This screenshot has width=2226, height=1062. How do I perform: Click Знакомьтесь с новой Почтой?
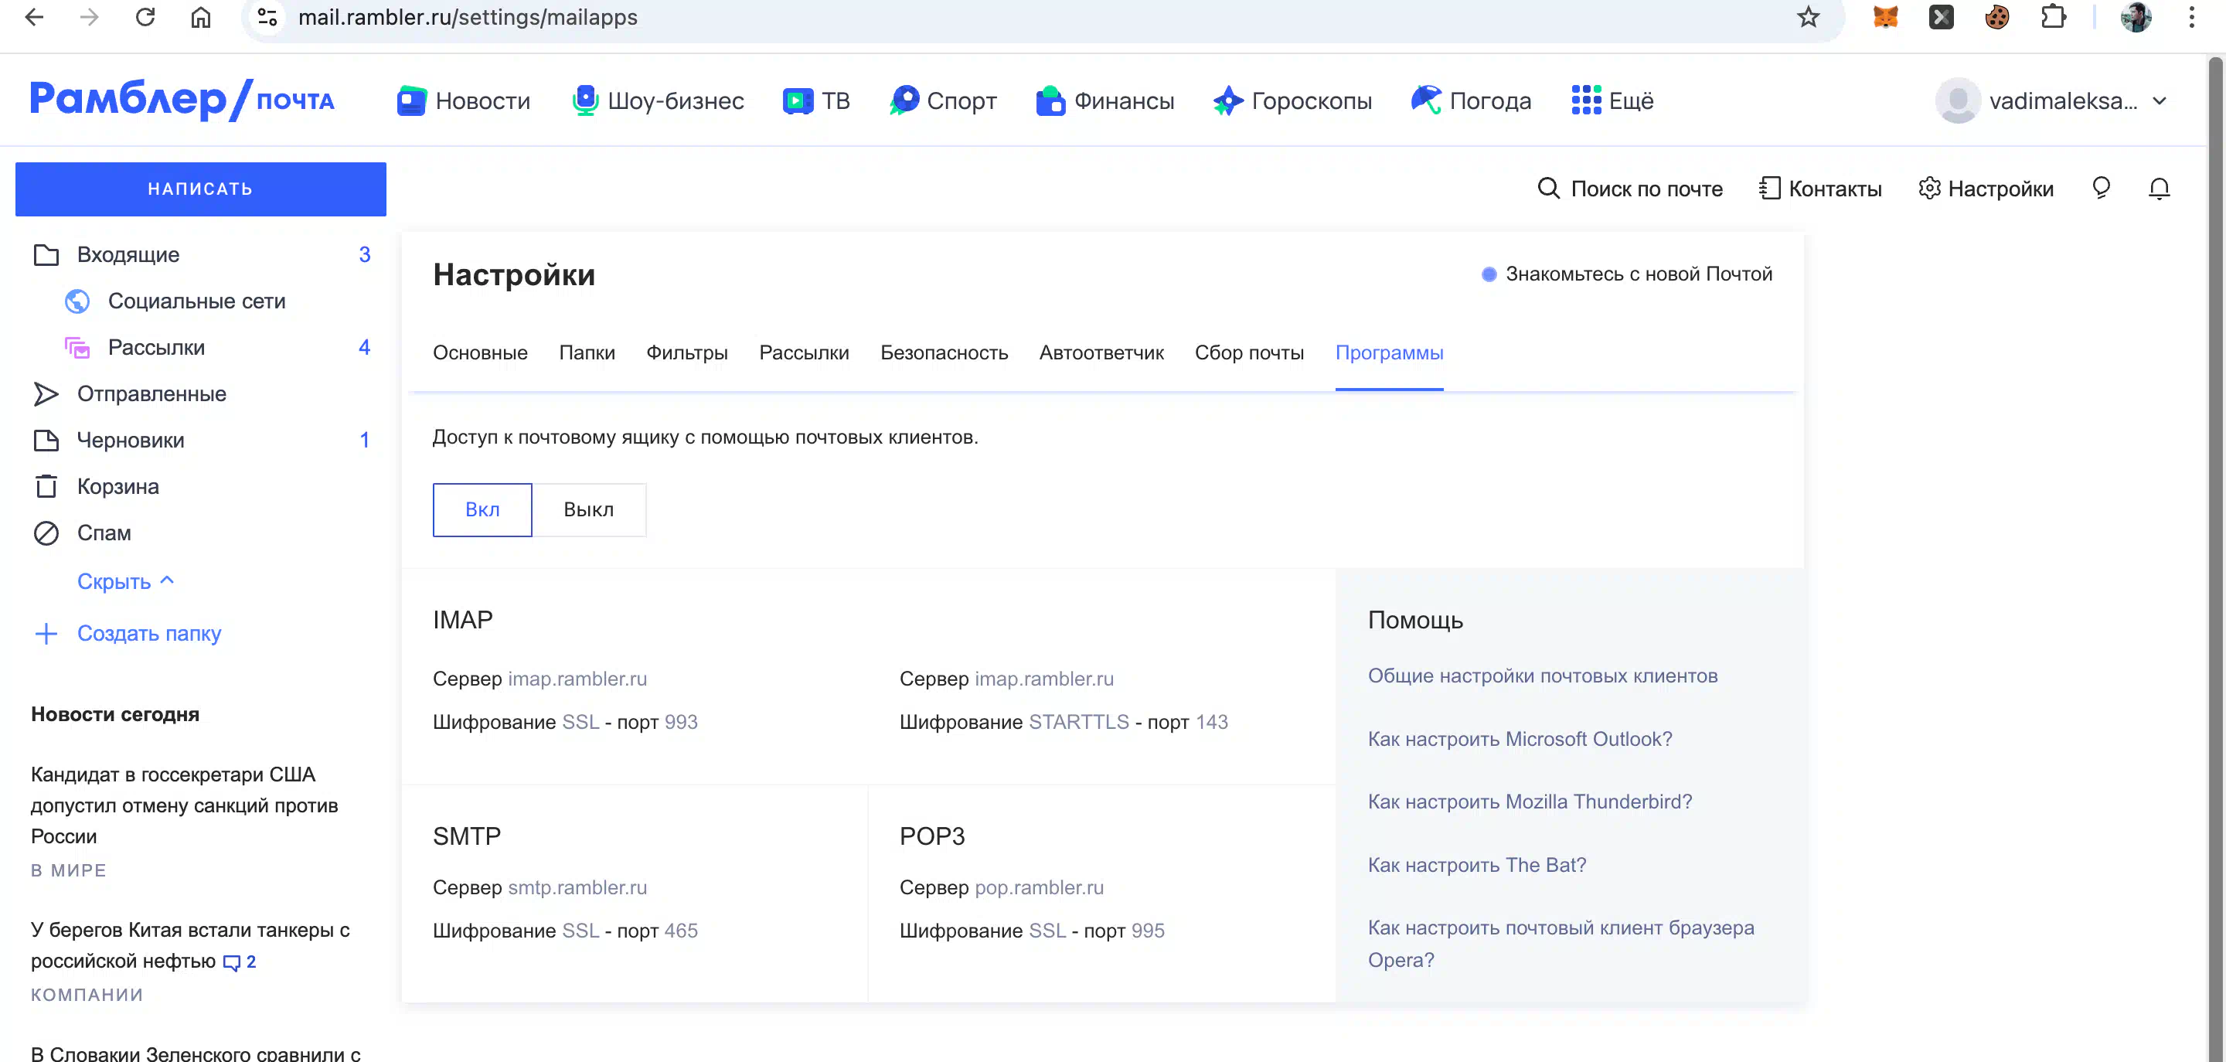(1626, 274)
